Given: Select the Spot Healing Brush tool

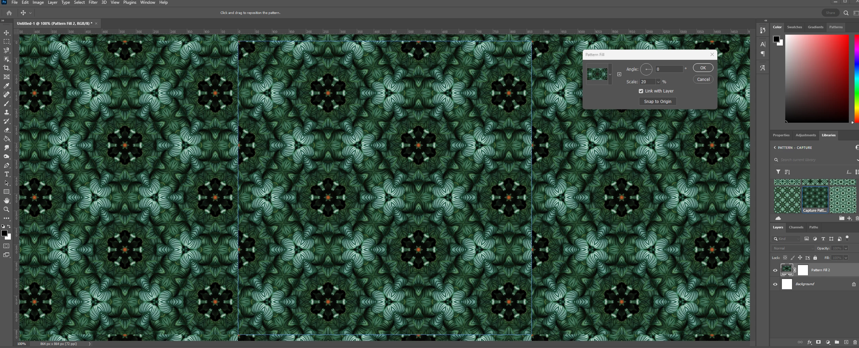Looking at the screenshot, I should pos(6,94).
